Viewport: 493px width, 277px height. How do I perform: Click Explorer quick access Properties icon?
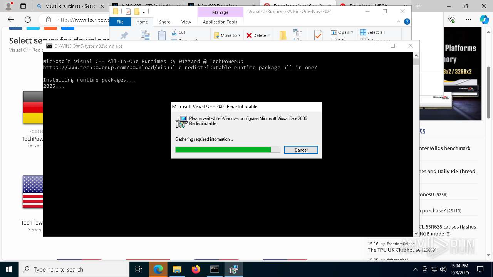[128, 12]
